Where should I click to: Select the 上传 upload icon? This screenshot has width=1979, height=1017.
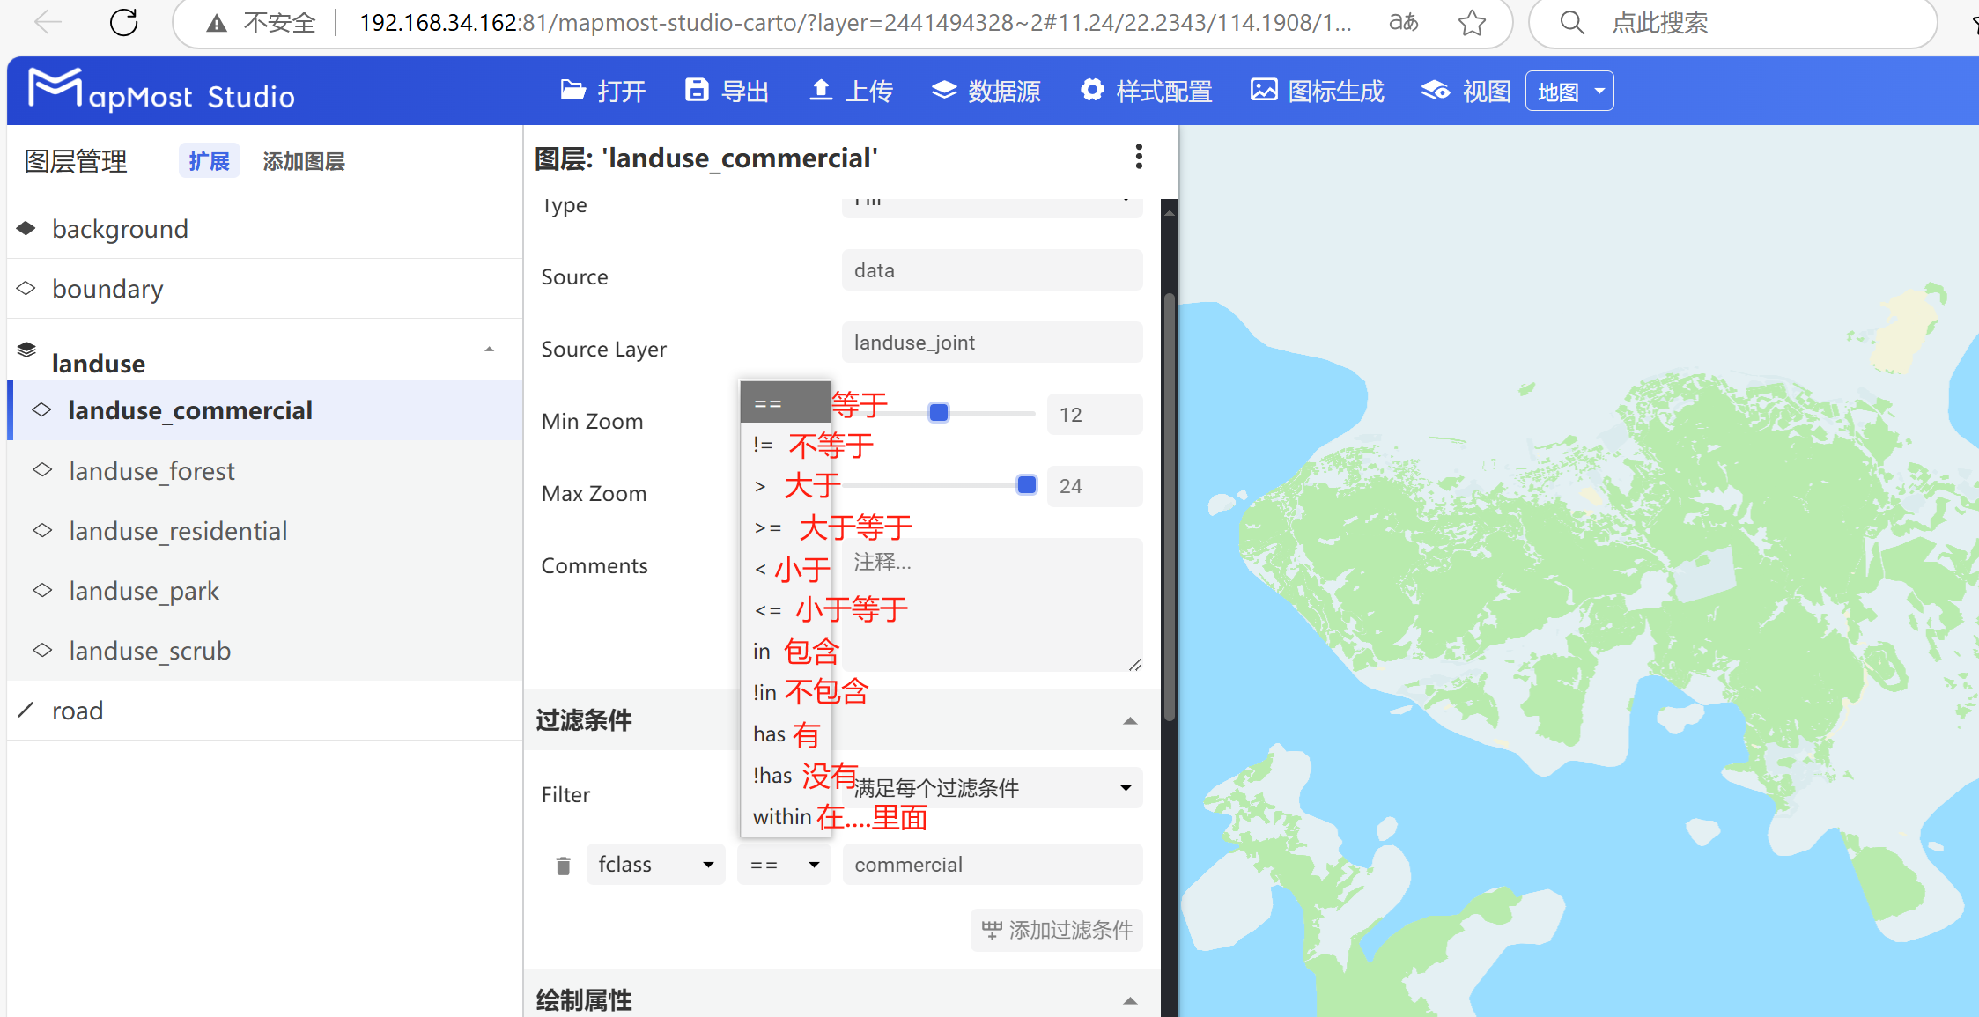pyautogui.click(x=849, y=91)
